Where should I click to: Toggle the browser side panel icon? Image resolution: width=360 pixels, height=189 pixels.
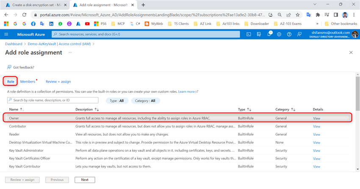tap(336, 15)
